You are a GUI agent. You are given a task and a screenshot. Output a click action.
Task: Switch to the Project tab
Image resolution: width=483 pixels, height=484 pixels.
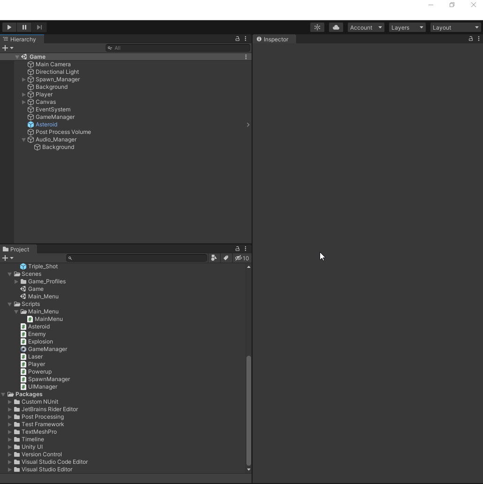click(x=18, y=249)
